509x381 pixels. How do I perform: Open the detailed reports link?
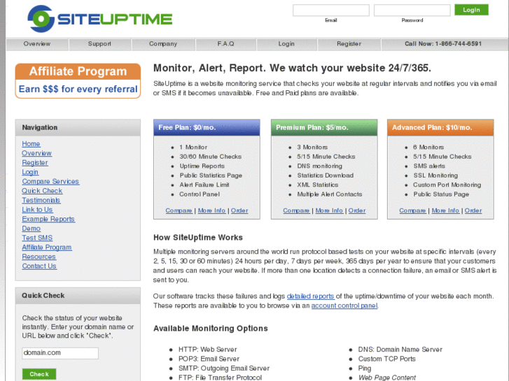click(x=311, y=296)
